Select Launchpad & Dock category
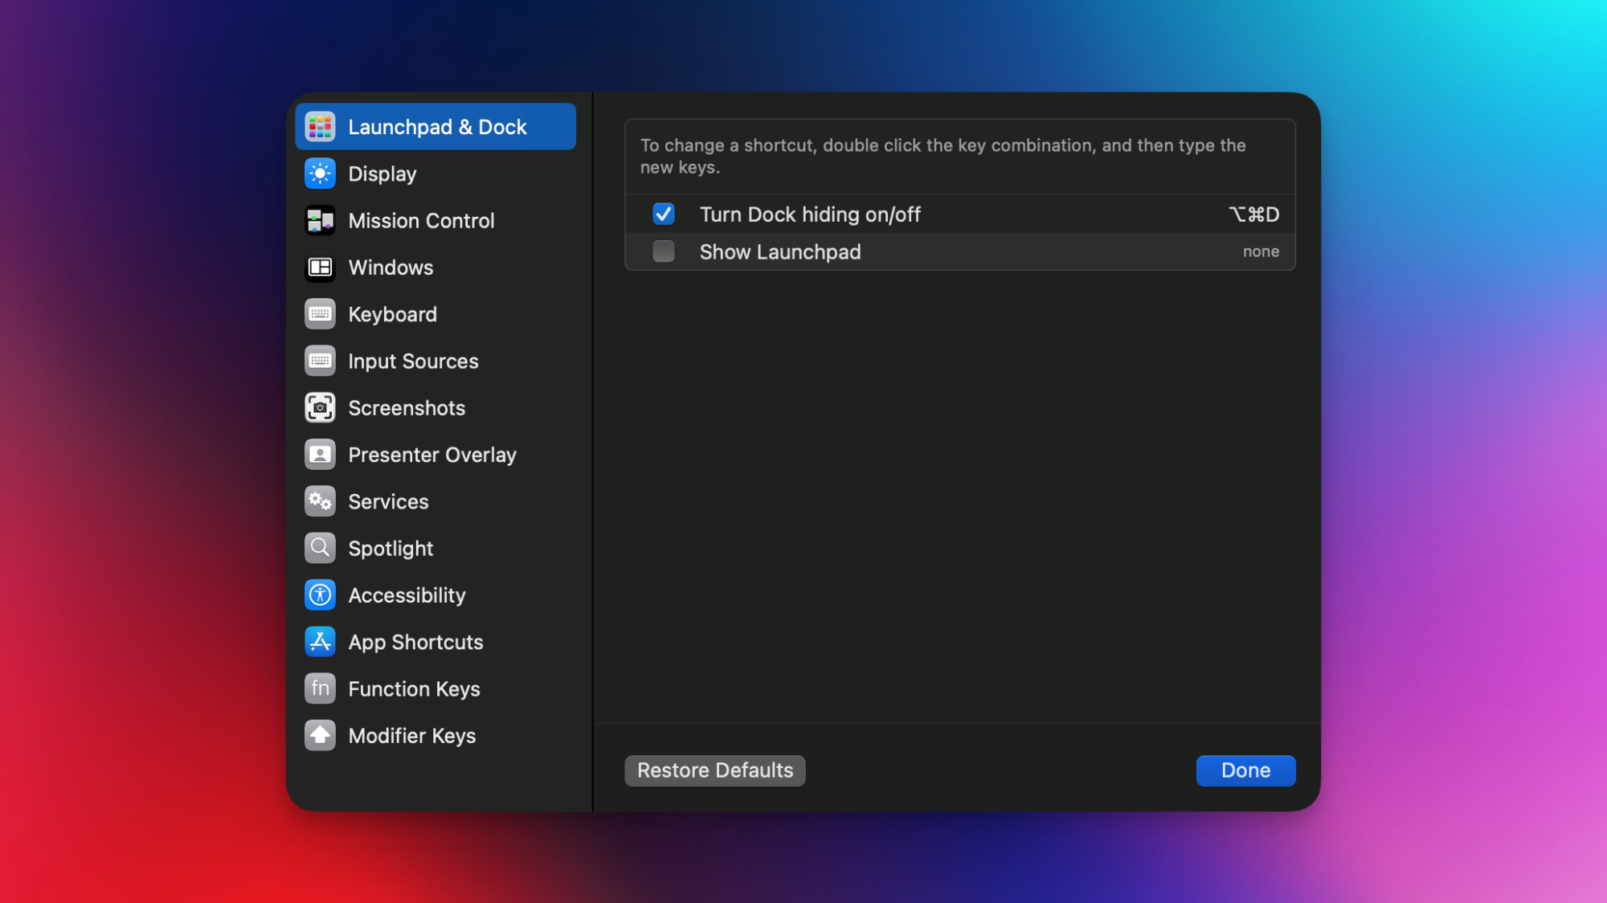 pos(435,127)
